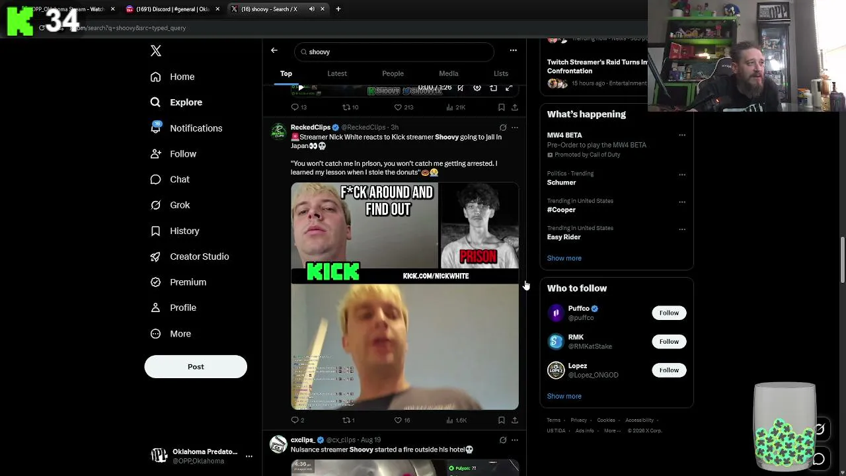Switch to the Top tab

click(x=286, y=73)
